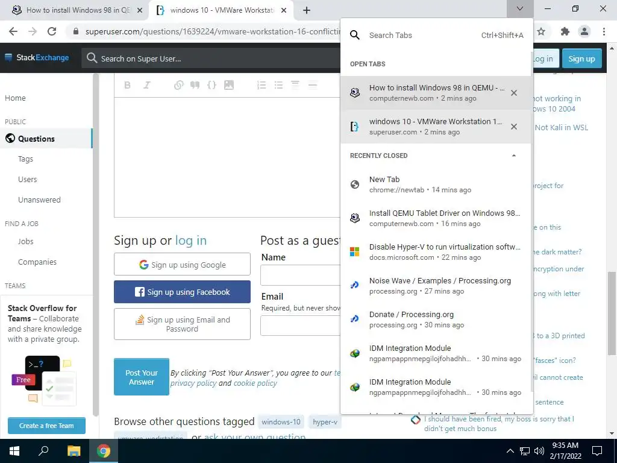
Task: Open the notification center icon
Action: coord(597,451)
